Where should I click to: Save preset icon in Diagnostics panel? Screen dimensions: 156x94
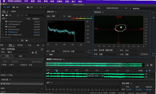point(33,52)
